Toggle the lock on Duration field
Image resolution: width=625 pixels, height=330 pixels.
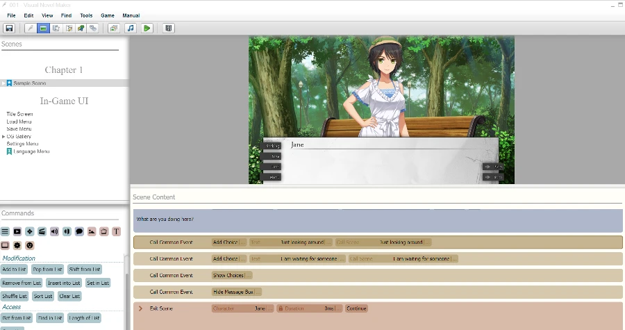[x=281, y=308]
